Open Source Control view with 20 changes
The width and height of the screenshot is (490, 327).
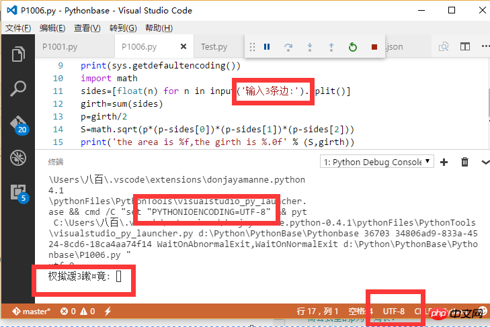19,125
